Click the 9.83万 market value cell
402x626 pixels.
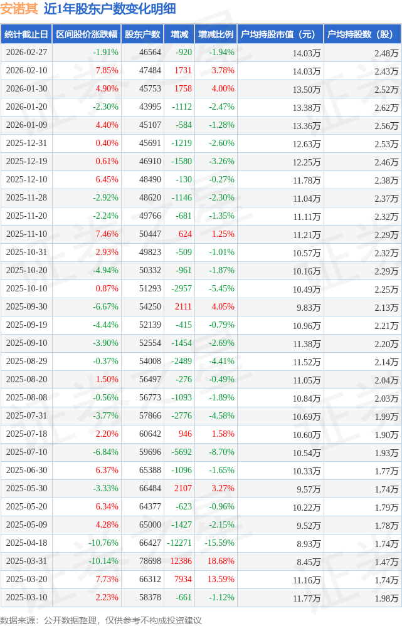click(x=308, y=308)
